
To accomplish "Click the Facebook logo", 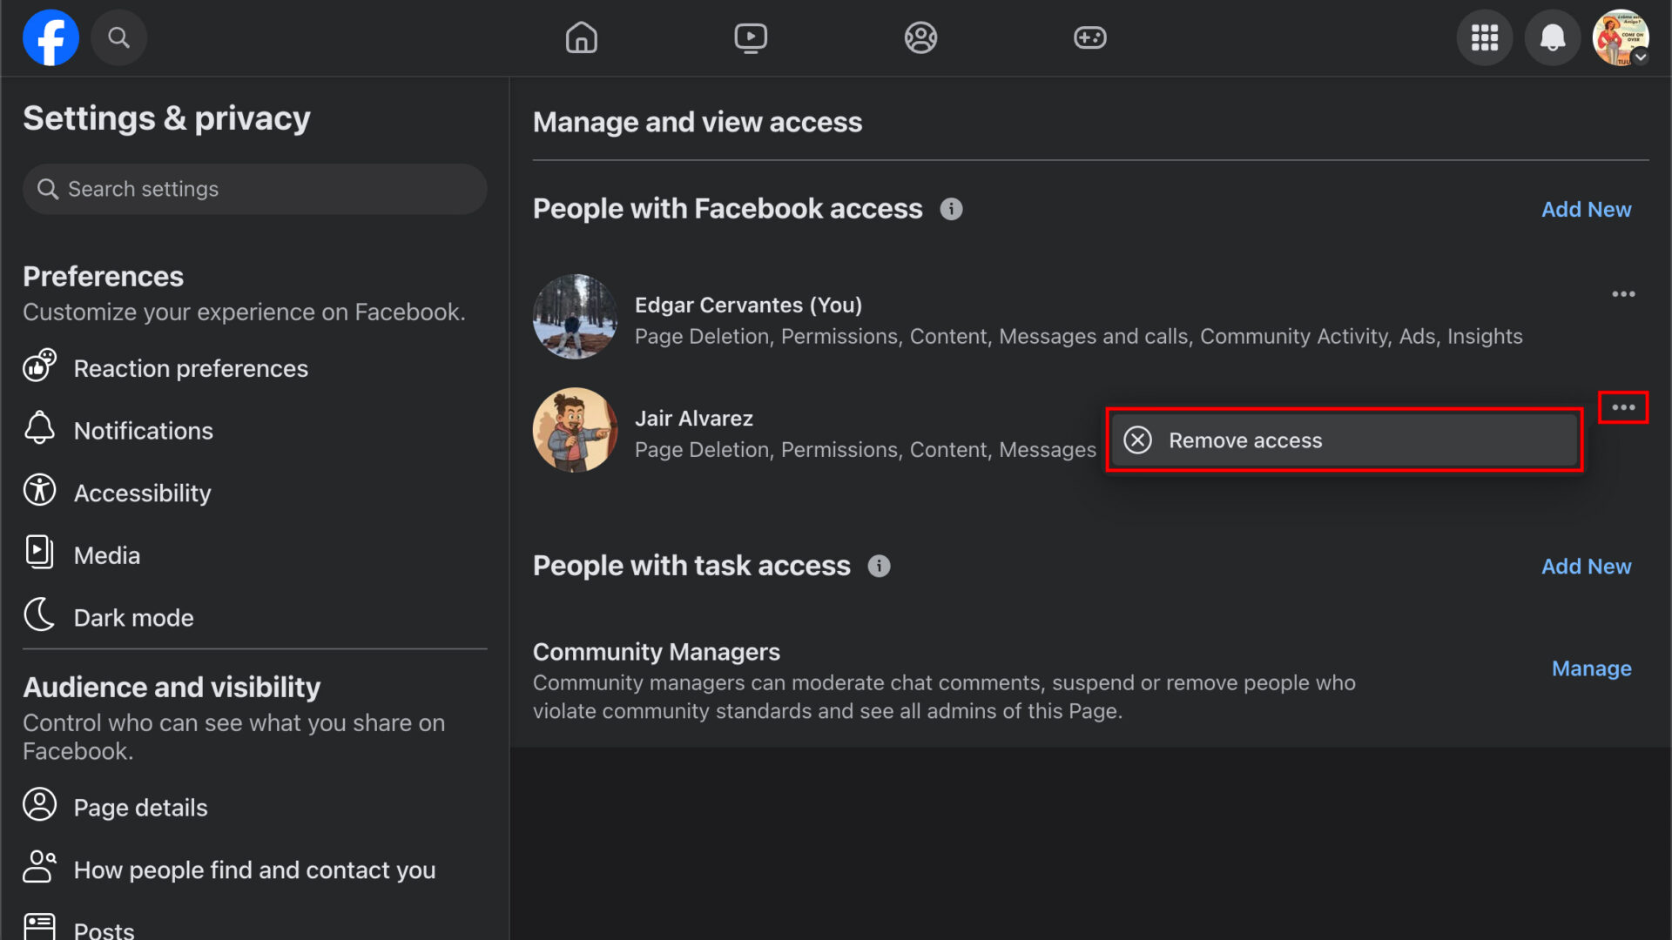I will click(x=50, y=37).
